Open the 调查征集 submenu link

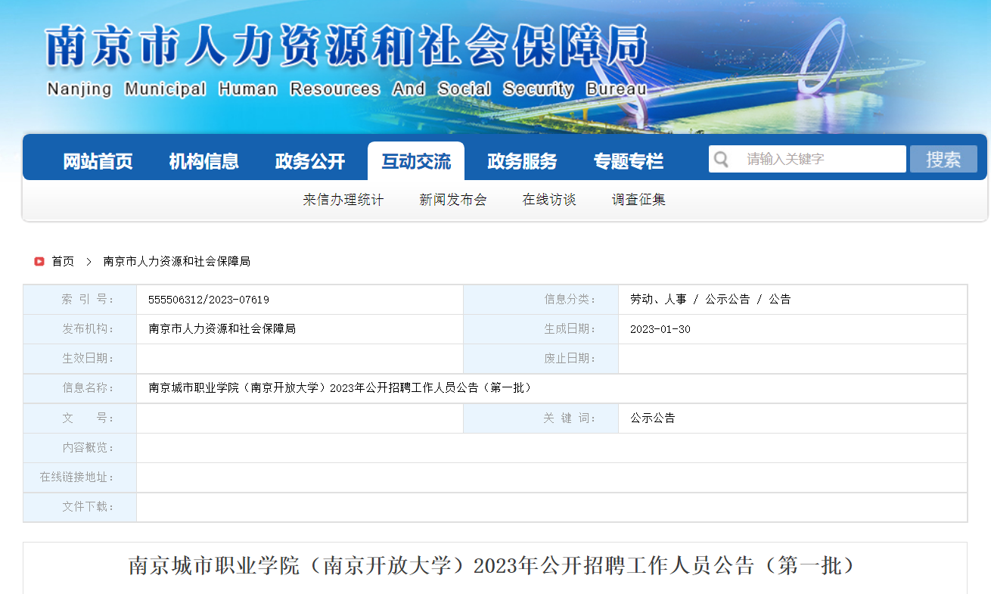tap(638, 200)
